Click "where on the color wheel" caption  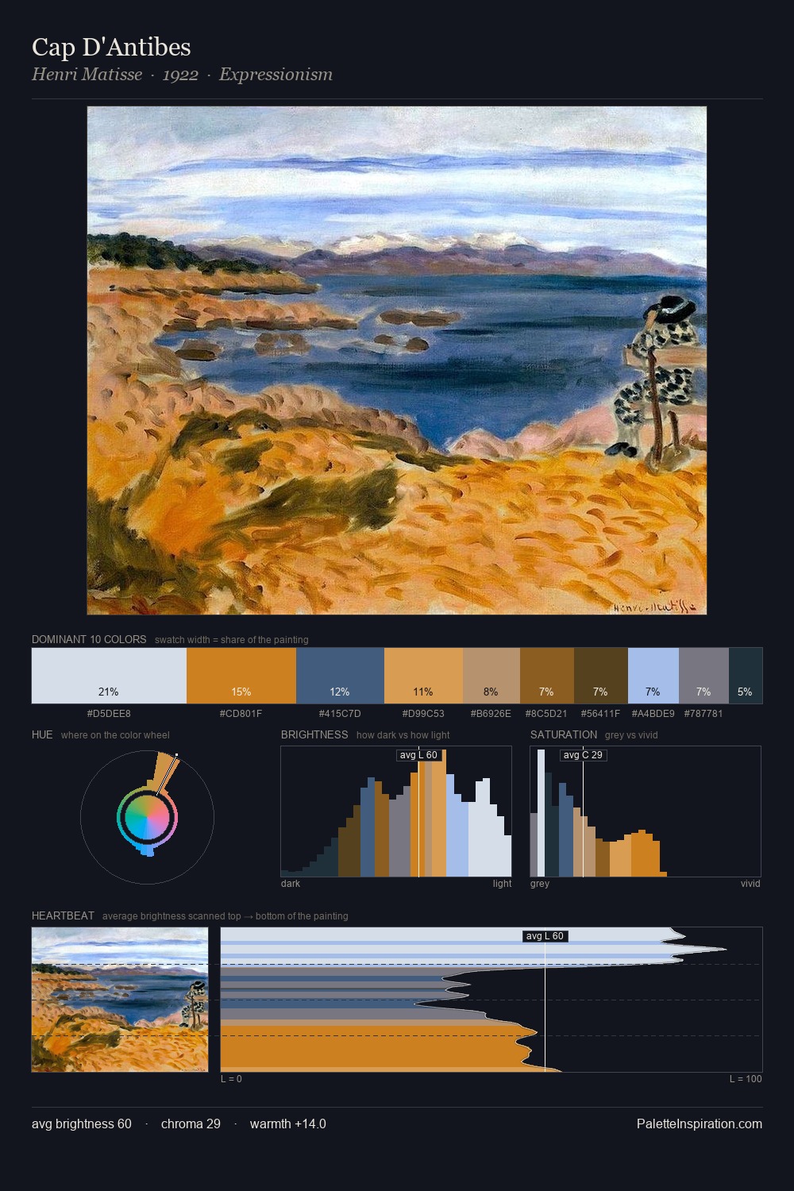click(x=115, y=735)
